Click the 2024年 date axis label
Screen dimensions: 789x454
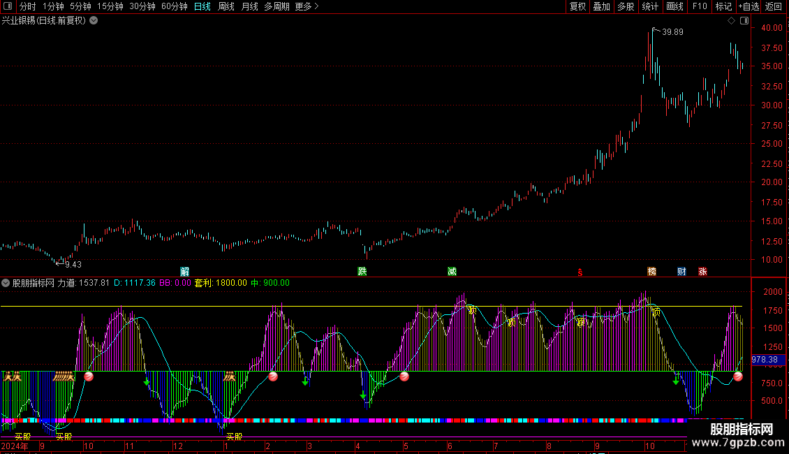[15, 446]
